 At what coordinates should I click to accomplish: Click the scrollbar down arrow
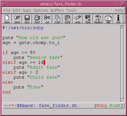[122, 101]
